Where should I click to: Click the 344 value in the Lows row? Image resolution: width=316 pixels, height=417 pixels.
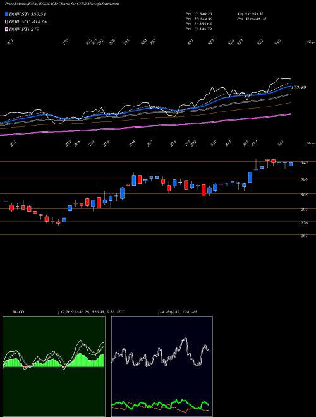281,143
